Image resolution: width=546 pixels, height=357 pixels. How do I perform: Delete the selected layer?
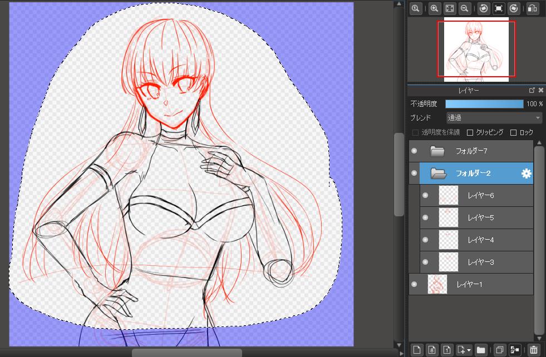pyautogui.click(x=533, y=349)
